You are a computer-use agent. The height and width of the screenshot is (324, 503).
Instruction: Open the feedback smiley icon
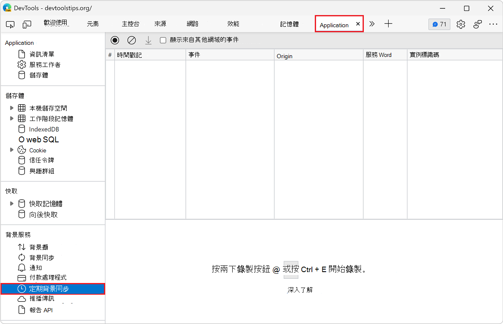477,24
